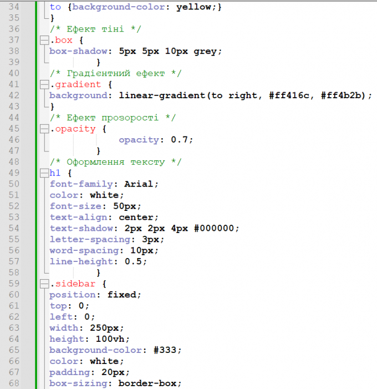This screenshot has width=377, height=389.
Task: Click 'grey' value in box-shadow line
Action: pyautogui.click(x=205, y=52)
